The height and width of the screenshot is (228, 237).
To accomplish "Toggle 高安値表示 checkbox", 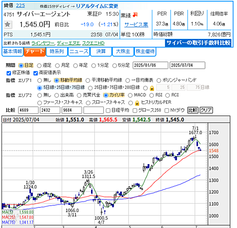I will 35,73.
